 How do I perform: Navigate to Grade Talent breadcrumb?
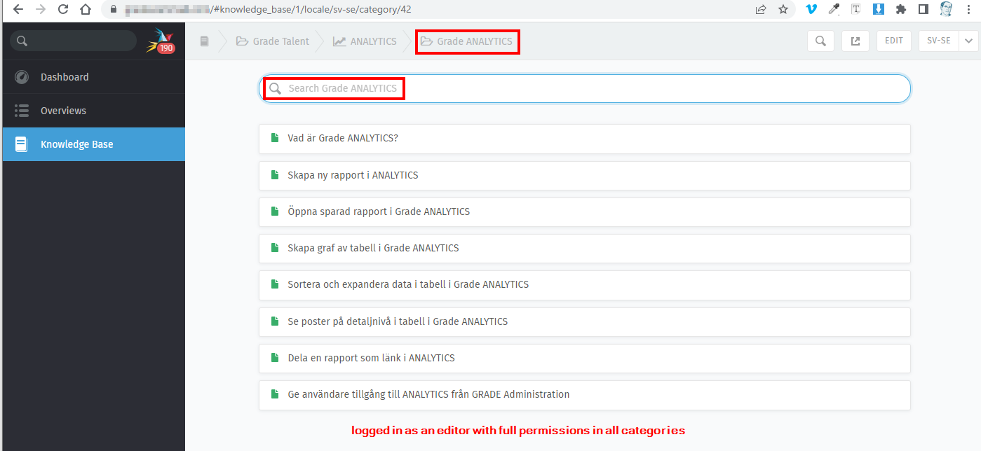pyautogui.click(x=273, y=41)
